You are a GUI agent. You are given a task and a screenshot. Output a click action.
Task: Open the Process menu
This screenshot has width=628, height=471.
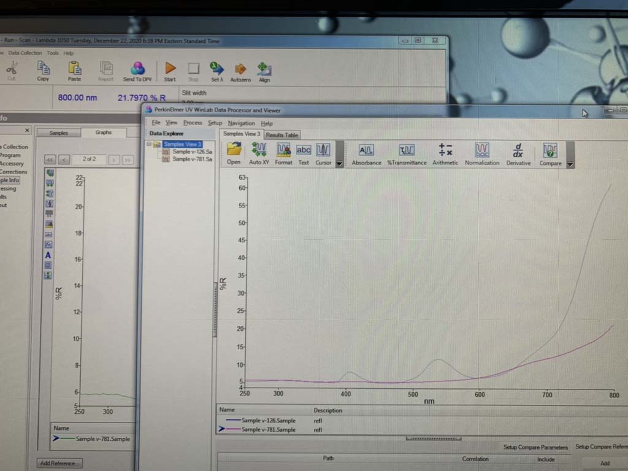click(x=193, y=123)
